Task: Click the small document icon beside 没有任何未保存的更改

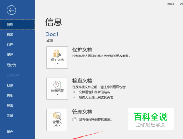Action: tap(75, 120)
